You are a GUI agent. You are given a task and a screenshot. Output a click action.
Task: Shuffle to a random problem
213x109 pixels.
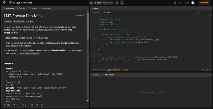pos(44,3)
